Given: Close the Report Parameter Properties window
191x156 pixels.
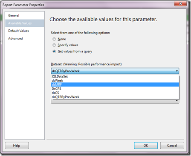Looking at the screenshot, I should point(180,4).
